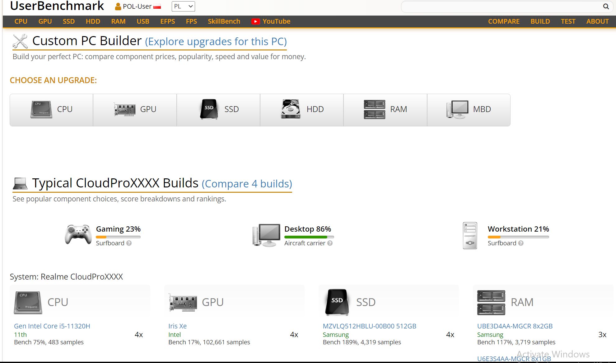The height and width of the screenshot is (363, 616).
Task: Open the PL country dropdown
Action: pos(183,6)
